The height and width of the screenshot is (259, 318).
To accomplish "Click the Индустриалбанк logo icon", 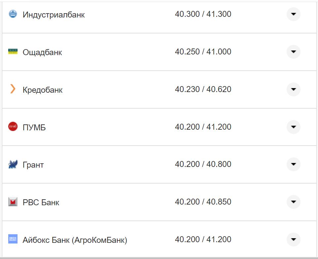I will coord(13,14).
